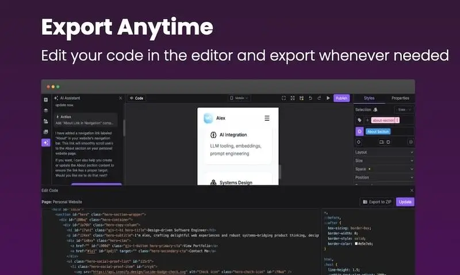Expand the Layout style section
The image size is (460, 275).
pyautogui.click(x=384, y=152)
